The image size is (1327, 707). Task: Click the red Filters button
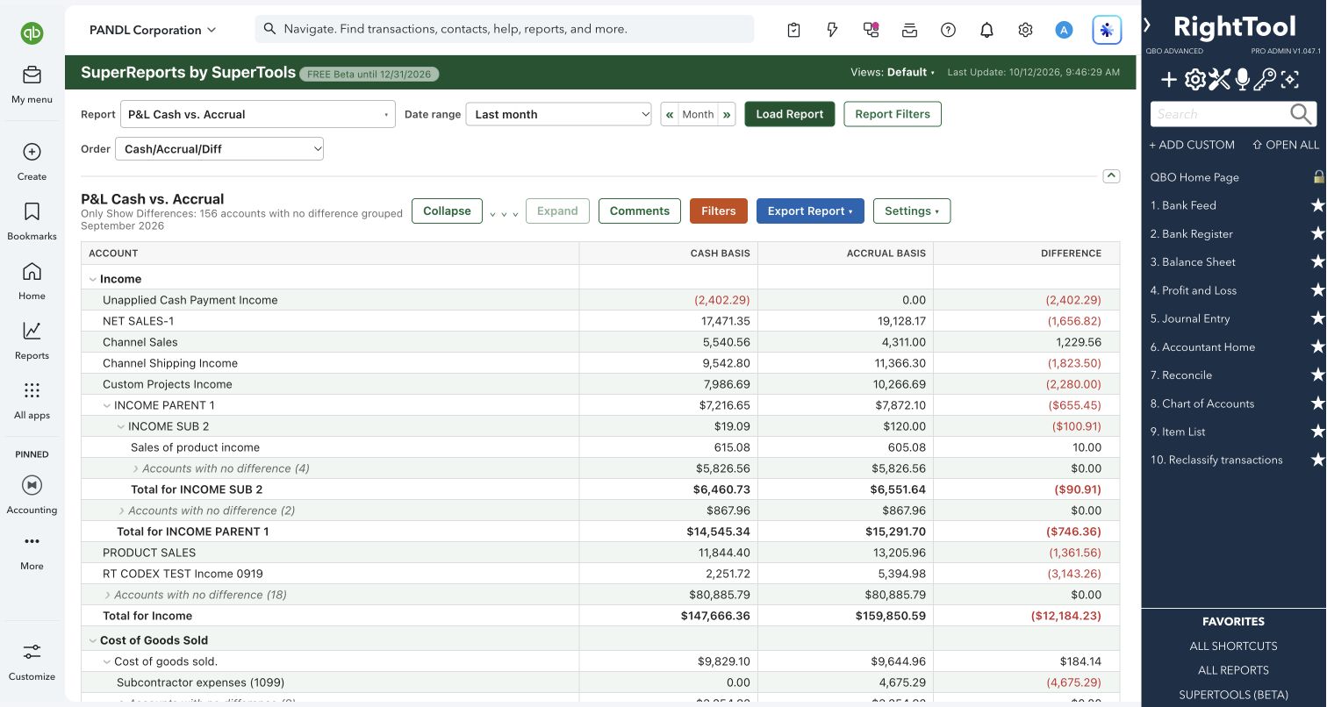718,211
